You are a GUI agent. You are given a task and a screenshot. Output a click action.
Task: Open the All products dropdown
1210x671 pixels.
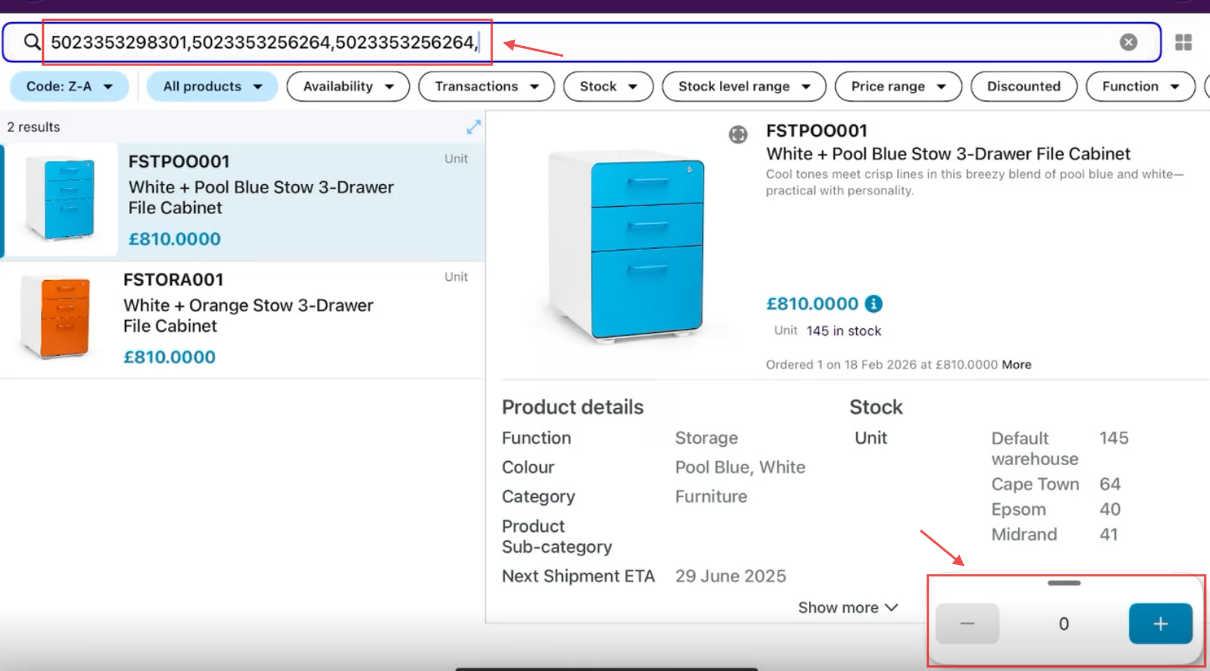point(212,87)
